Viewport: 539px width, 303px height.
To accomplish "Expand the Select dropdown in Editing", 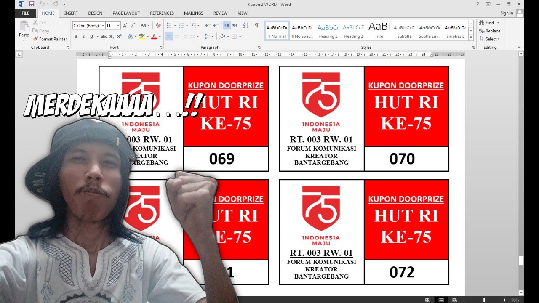I will pos(499,39).
